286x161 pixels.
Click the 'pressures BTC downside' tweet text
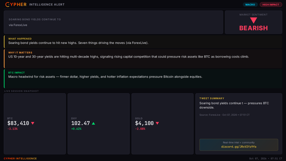tap(234, 106)
